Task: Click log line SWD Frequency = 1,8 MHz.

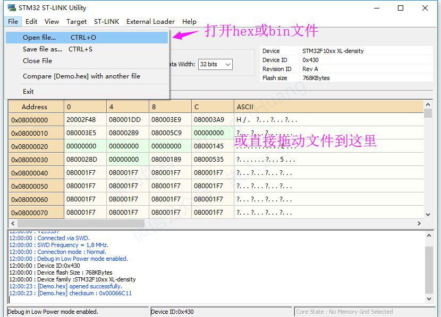Action: pos(59,245)
